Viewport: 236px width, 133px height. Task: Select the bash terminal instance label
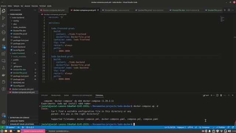tap(206, 95)
